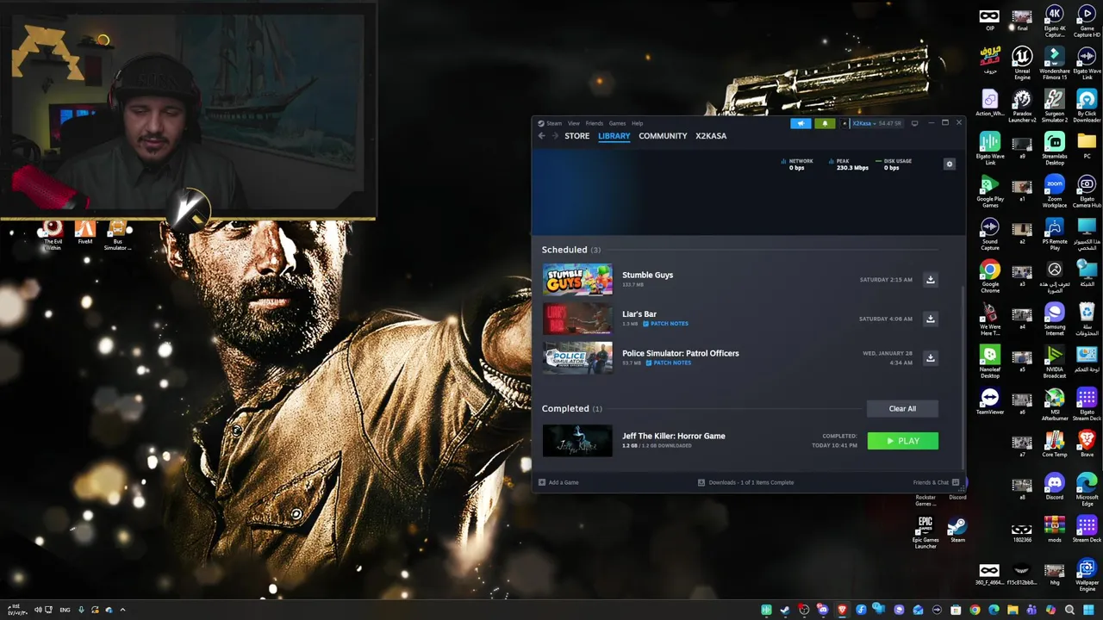The image size is (1103, 620).
Task: Click the Downloads status in Steam footer
Action: click(x=746, y=482)
